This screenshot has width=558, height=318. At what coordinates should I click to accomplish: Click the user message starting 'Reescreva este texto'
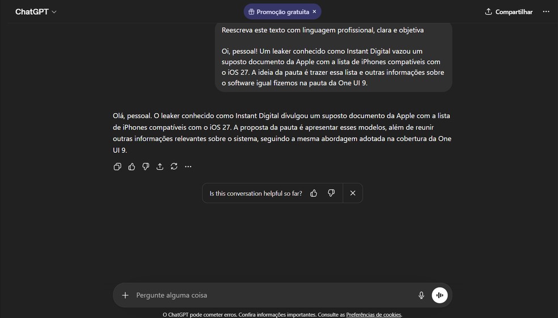click(333, 57)
